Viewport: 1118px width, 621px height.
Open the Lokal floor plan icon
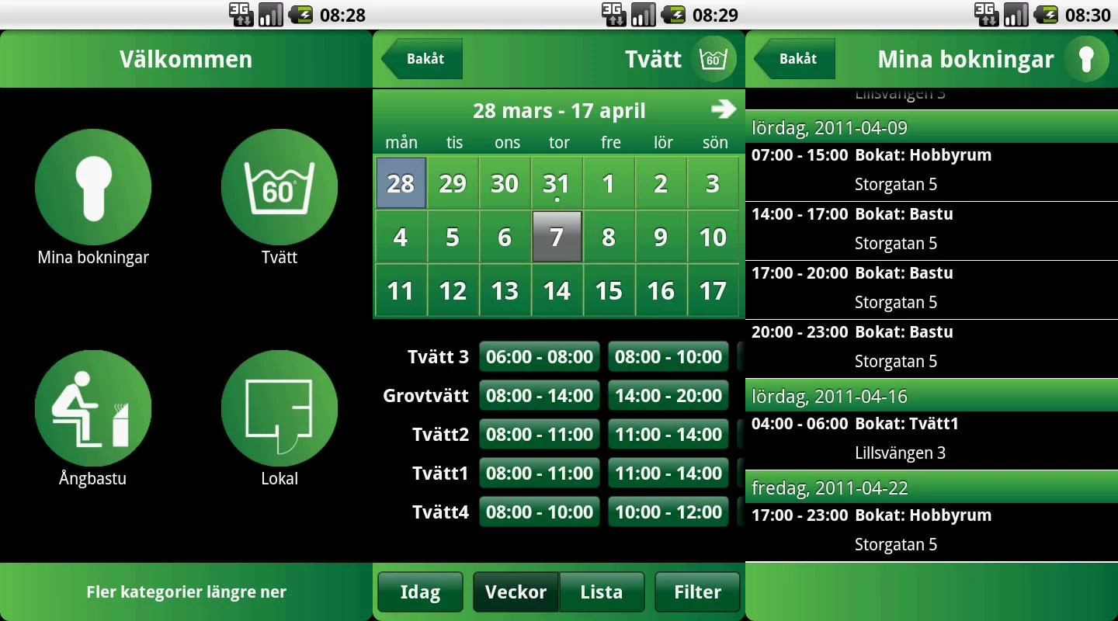(279, 408)
